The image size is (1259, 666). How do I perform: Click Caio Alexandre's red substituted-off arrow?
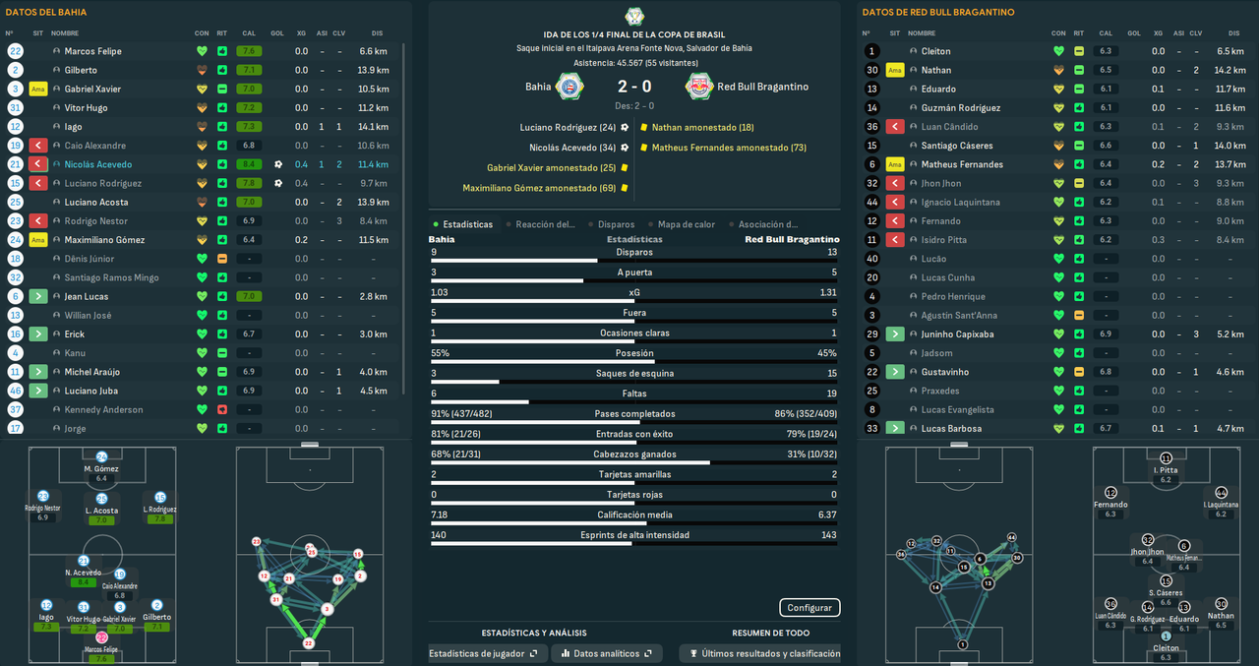coord(40,146)
